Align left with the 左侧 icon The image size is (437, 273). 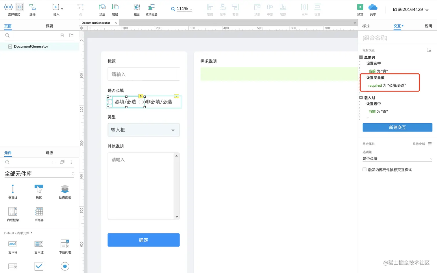pos(210,7)
